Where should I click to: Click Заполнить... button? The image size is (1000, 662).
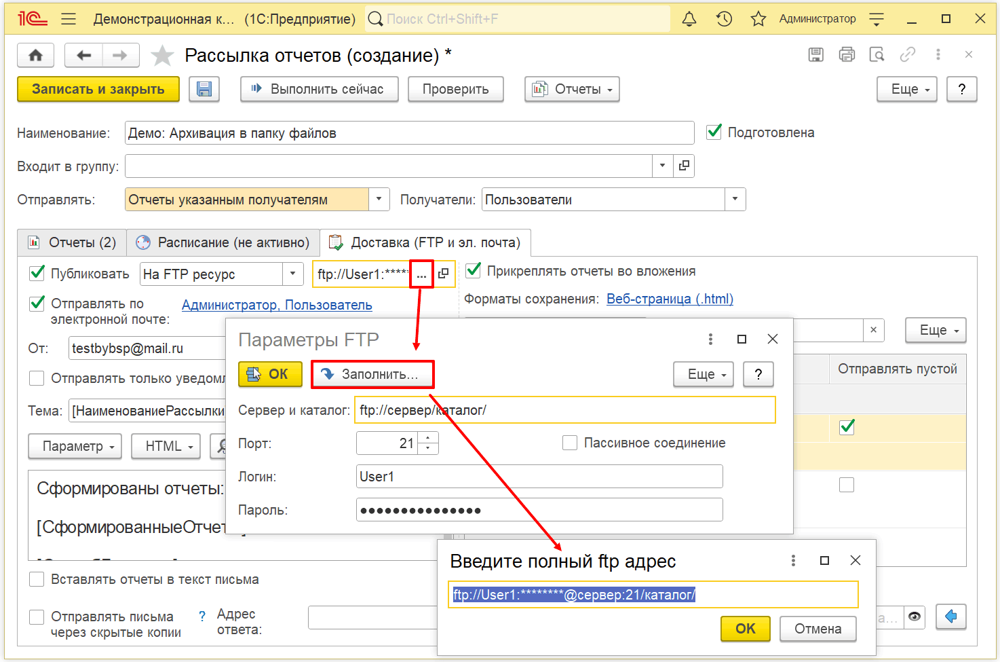pos(372,374)
